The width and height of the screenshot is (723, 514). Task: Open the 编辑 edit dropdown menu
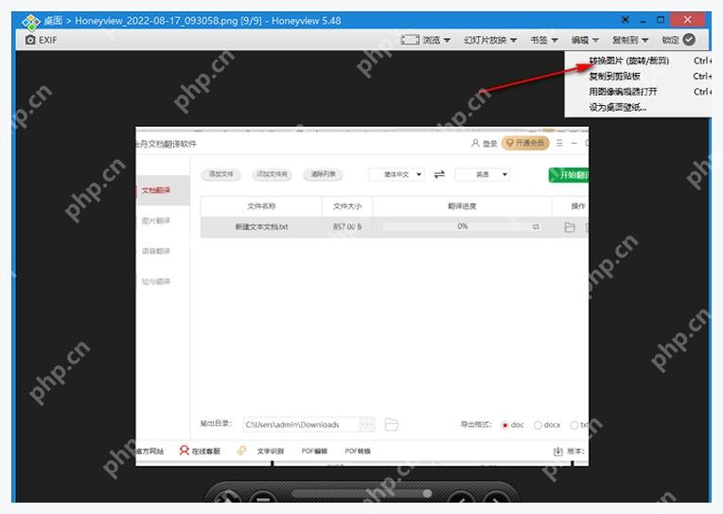(585, 40)
